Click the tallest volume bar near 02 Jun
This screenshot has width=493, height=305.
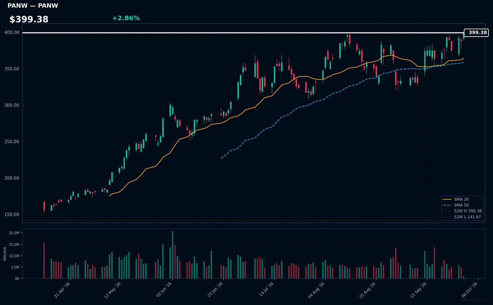point(173,254)
